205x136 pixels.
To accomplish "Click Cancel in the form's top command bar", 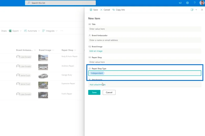I will click(x=105, y=10).
